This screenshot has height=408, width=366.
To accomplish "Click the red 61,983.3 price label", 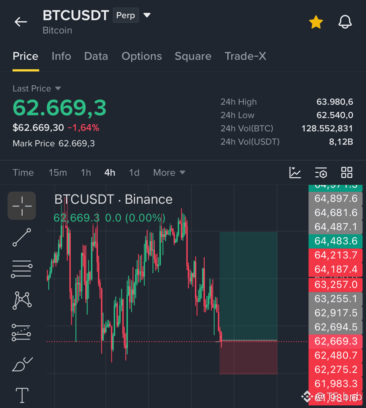I will [335, 384].
